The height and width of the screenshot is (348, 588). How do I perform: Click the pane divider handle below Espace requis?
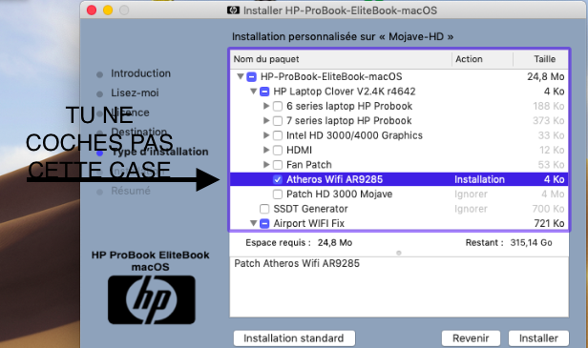coord(399,253)
